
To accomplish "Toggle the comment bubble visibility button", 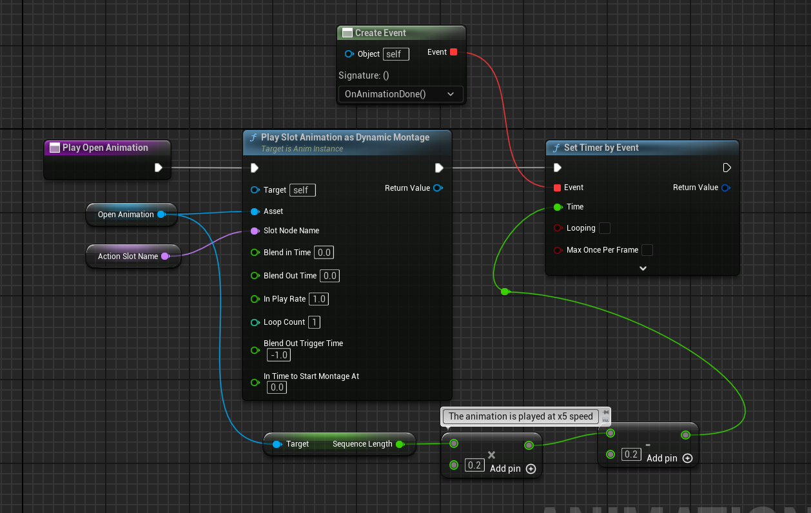I will (605, 420).
